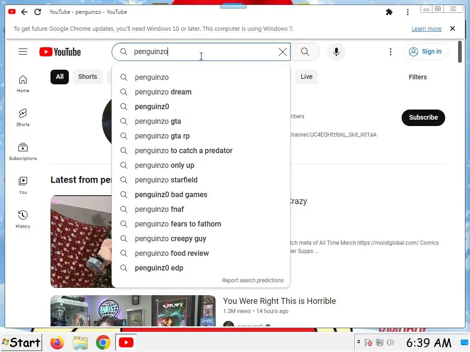Open the You section in sidebar
The image size is (470, 352).
[23, 186]
